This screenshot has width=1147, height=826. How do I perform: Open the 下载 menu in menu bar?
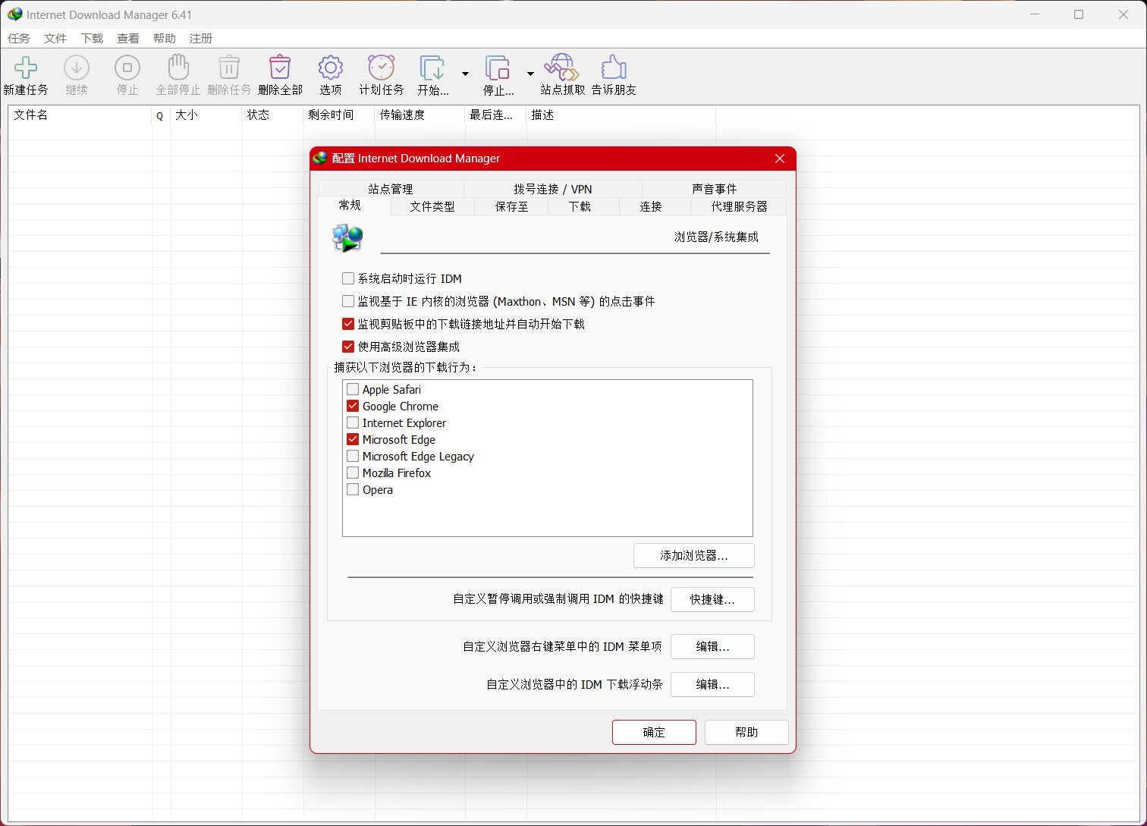92,38
